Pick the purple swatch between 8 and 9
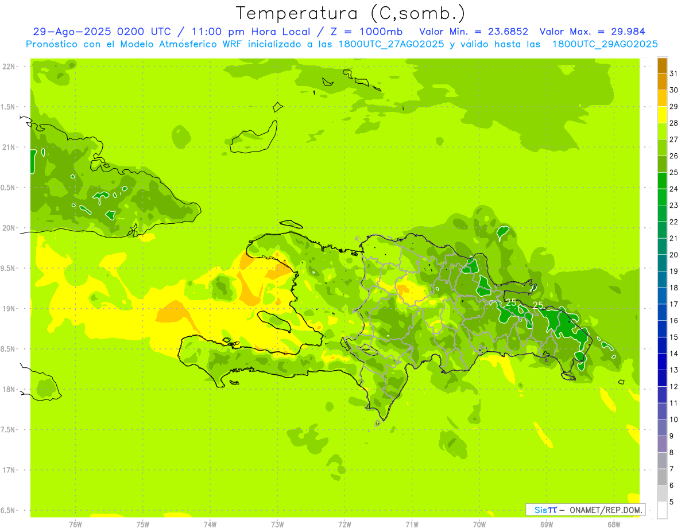 tap(662, 444)
